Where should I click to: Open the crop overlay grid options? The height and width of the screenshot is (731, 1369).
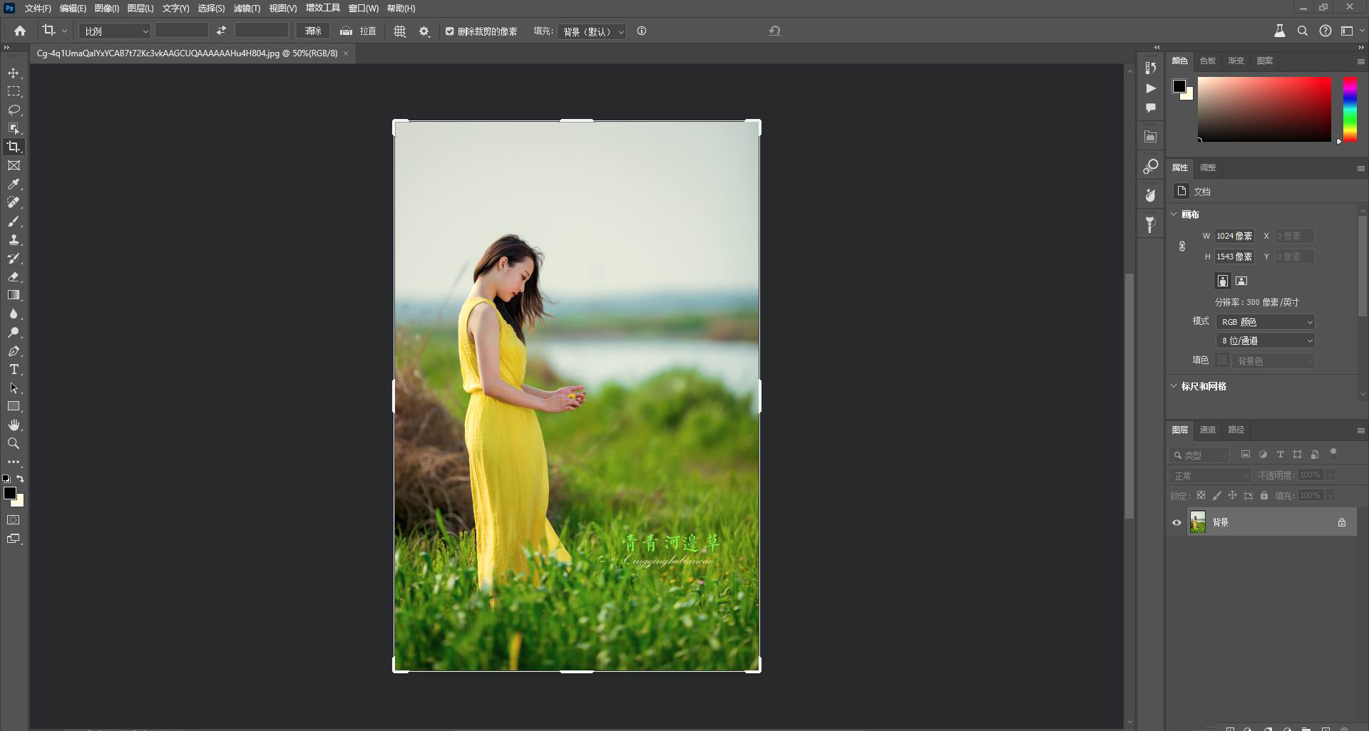(x=400, y=31)
